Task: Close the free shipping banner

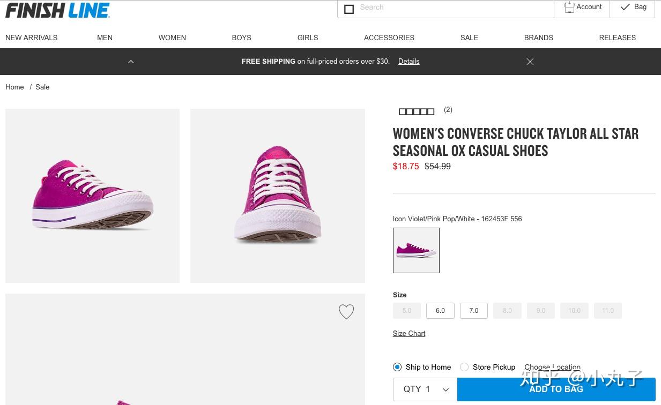Action: tap(530, 62)
